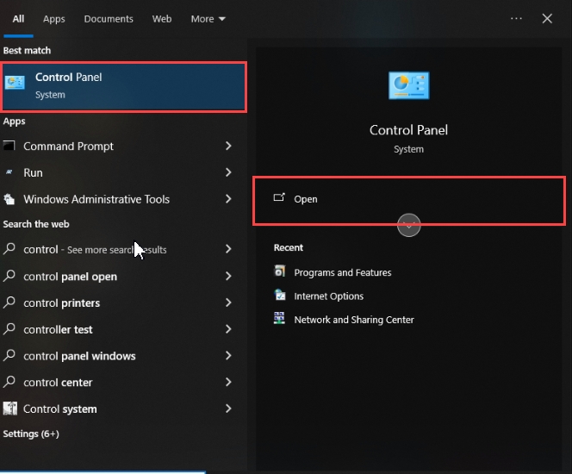The height and width of the screenshot is (474, 572).
Task: Switch to the Apps tab
Action: point(54,19)
